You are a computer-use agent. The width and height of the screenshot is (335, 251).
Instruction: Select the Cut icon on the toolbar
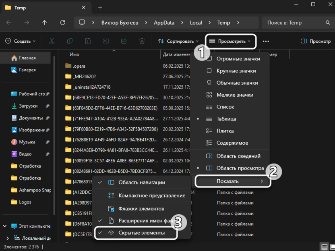tap(52, 41)
